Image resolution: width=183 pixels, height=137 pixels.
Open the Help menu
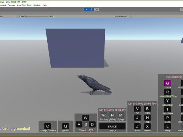point(45,5)
